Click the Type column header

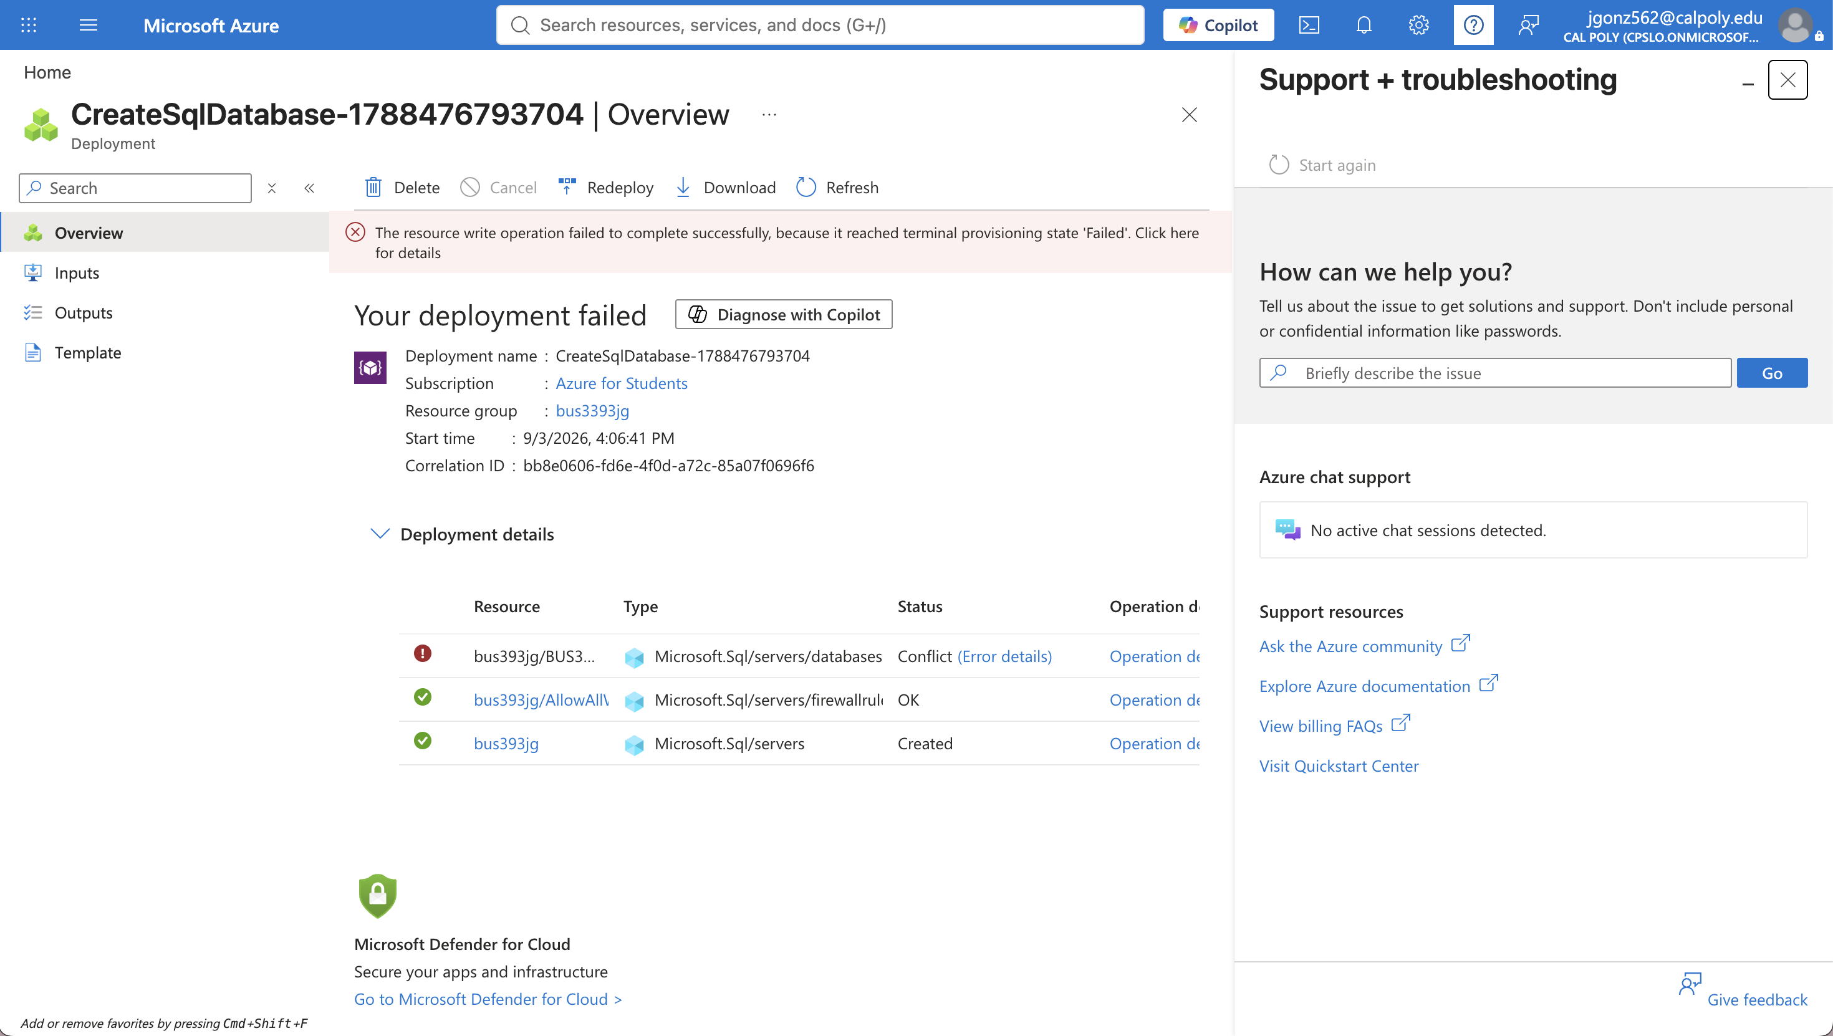pyautogui.click(x=640, y=607)
